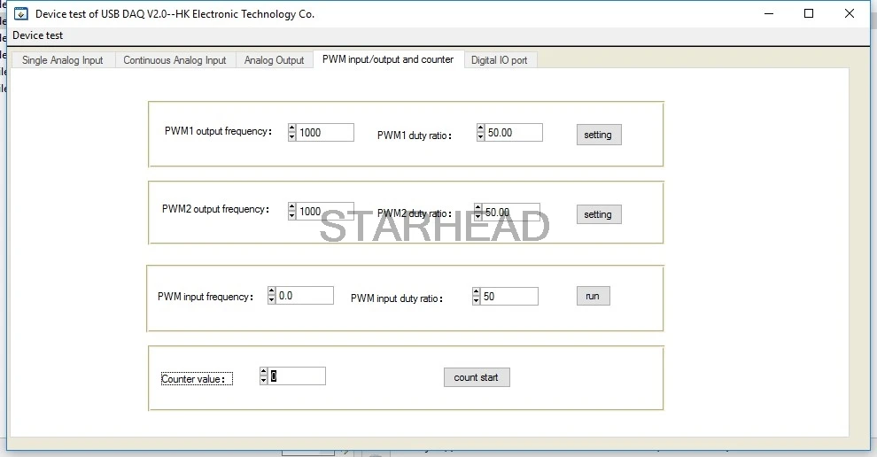Click the Counter value field
This screenshot has width=877, height=457.
point(297,376)
